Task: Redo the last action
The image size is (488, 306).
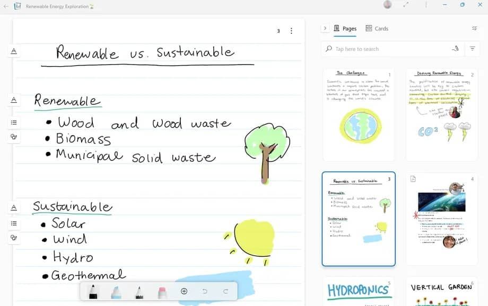Action: coord(225,291)
